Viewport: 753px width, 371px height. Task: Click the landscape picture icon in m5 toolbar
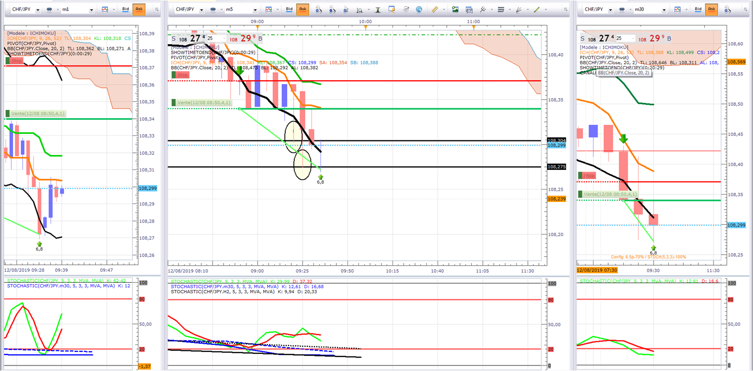pyautogui.click(x=455, y=10)
